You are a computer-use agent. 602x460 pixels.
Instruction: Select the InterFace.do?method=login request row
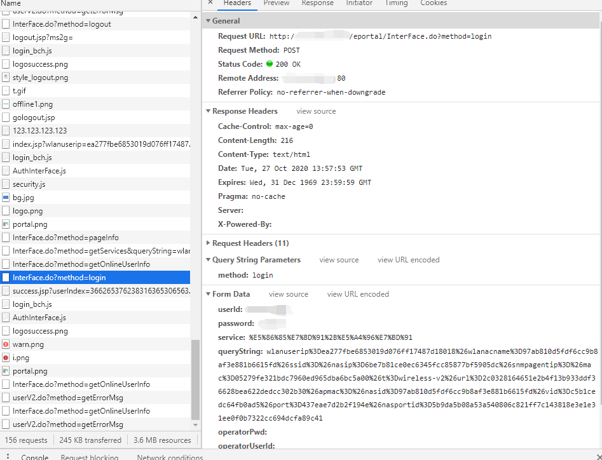[x=95, y=278]
